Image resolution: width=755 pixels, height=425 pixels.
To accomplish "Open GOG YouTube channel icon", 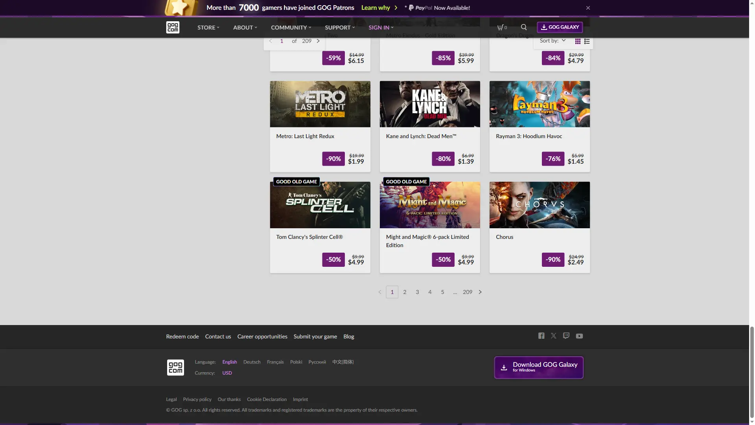I will (579, 336).
